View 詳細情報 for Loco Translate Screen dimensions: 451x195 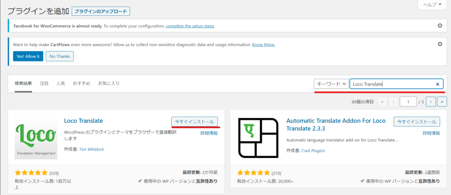pyautogui.click(x=209, y=133)
